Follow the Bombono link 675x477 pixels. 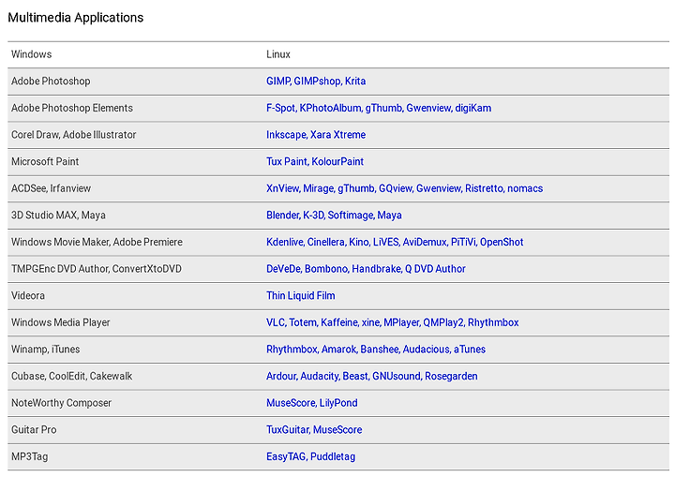pyautogui.click(x=326, y=269)
